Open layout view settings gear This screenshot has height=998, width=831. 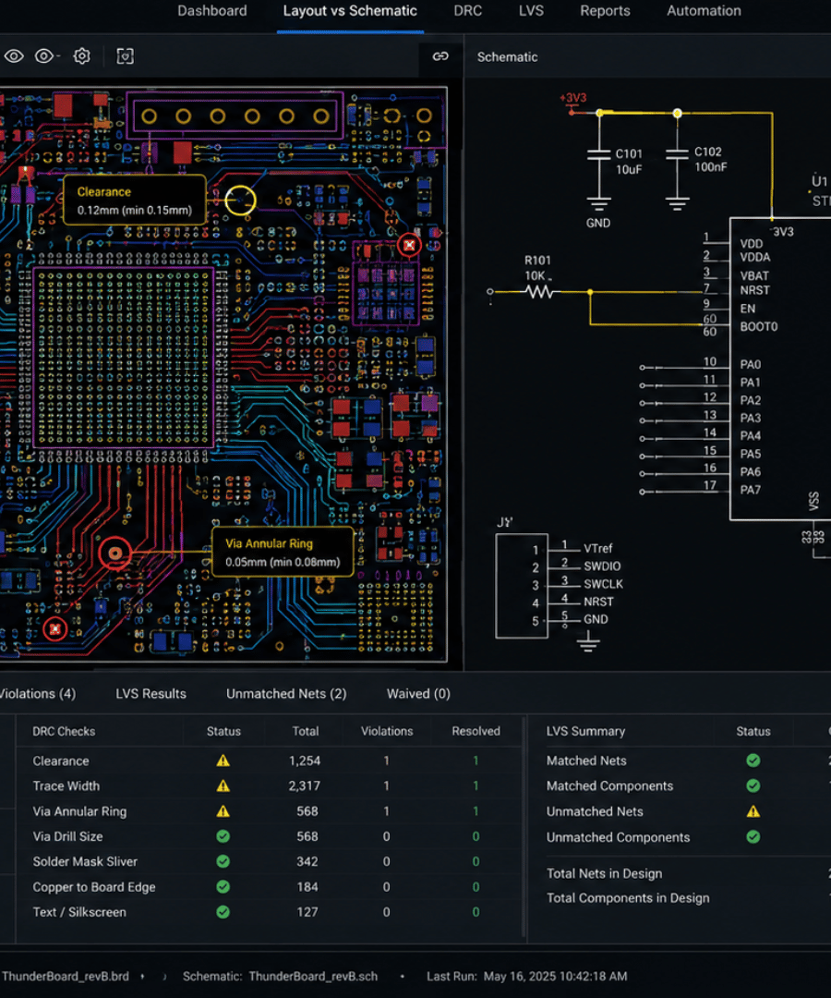pos(82,56)
